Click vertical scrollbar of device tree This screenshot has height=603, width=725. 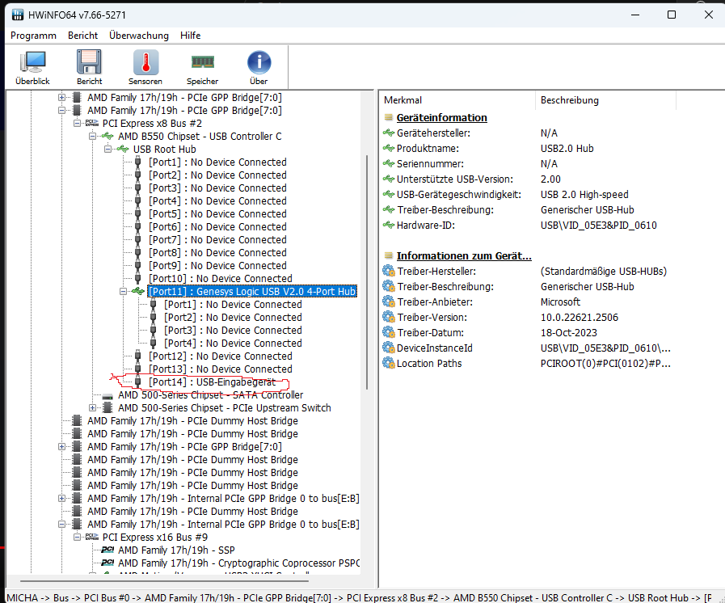[367, 272]
